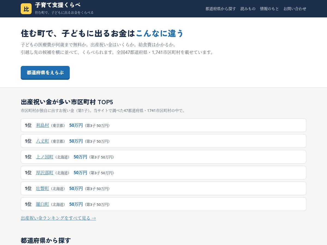Viewport: 327px width, 245px height.
Task: Open the 利島村 link
Action: [43, 125]
